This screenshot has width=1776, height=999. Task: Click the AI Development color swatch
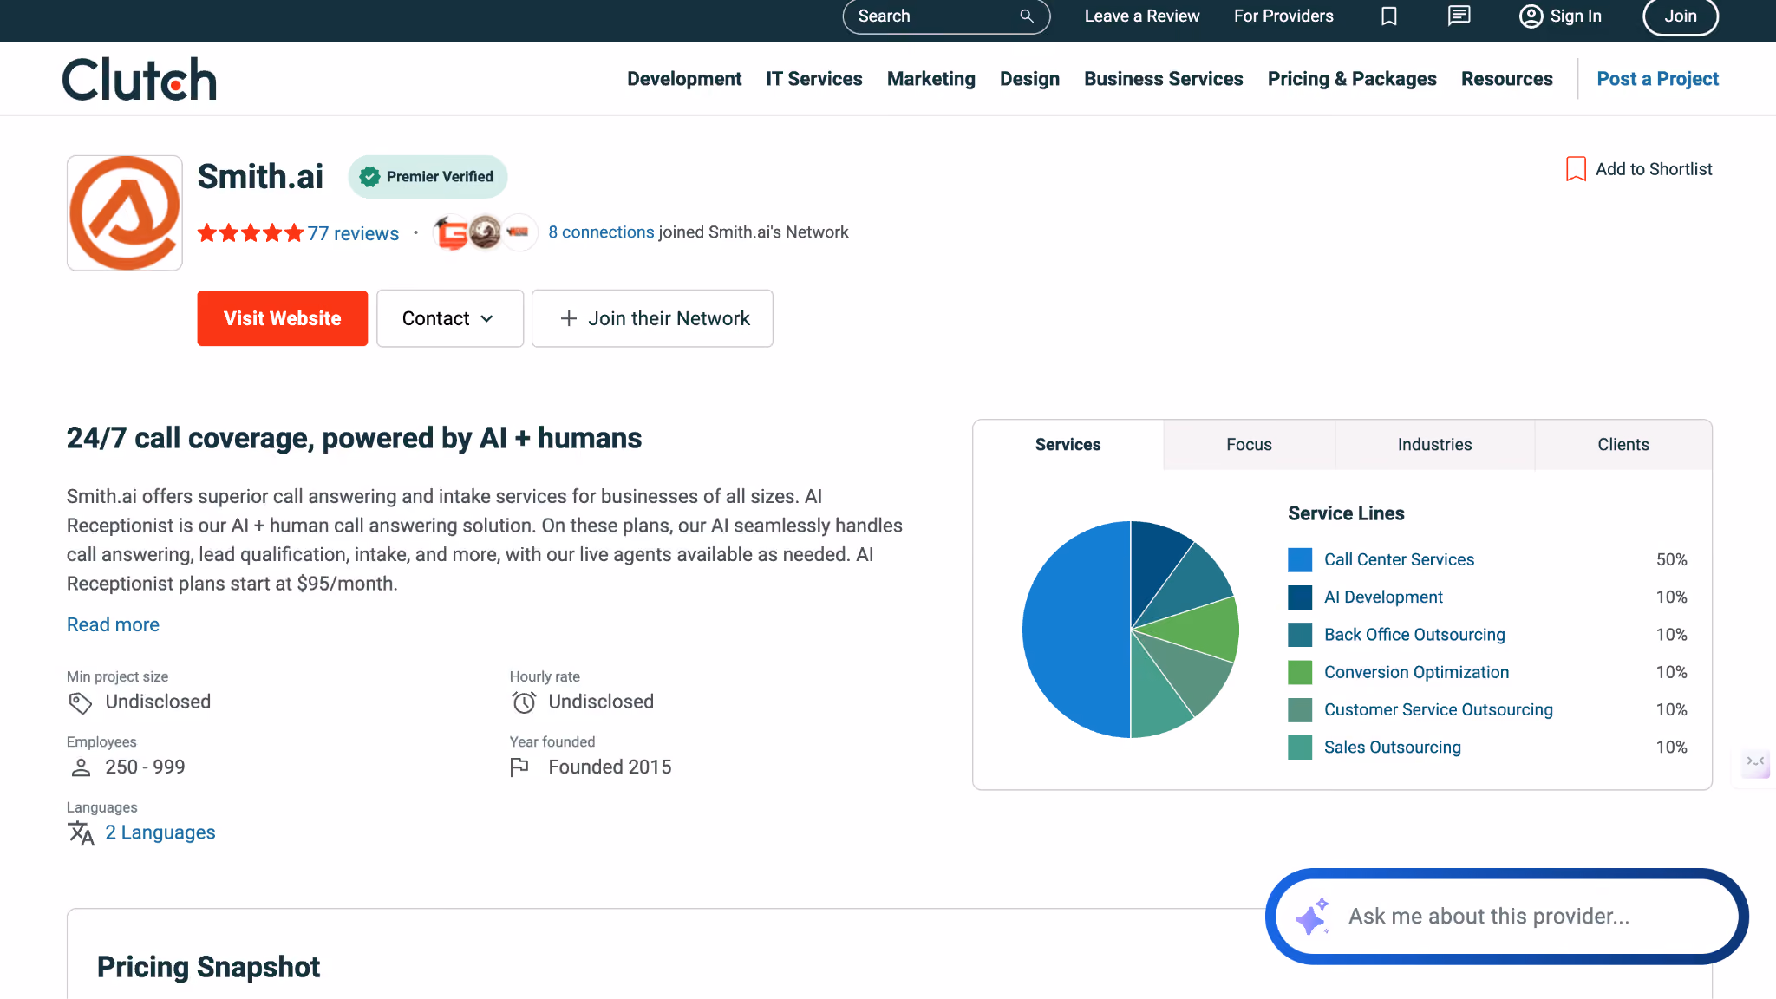1300,597
